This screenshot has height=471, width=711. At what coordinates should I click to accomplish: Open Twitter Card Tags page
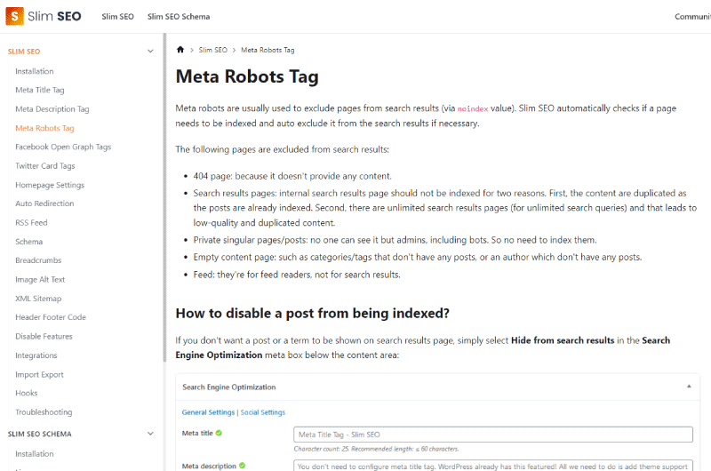click(x=45, y=166)
